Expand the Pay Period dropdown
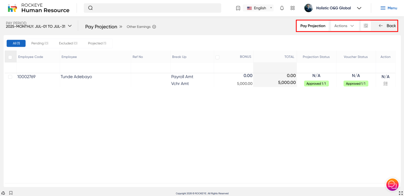 (x=70, y=26)
